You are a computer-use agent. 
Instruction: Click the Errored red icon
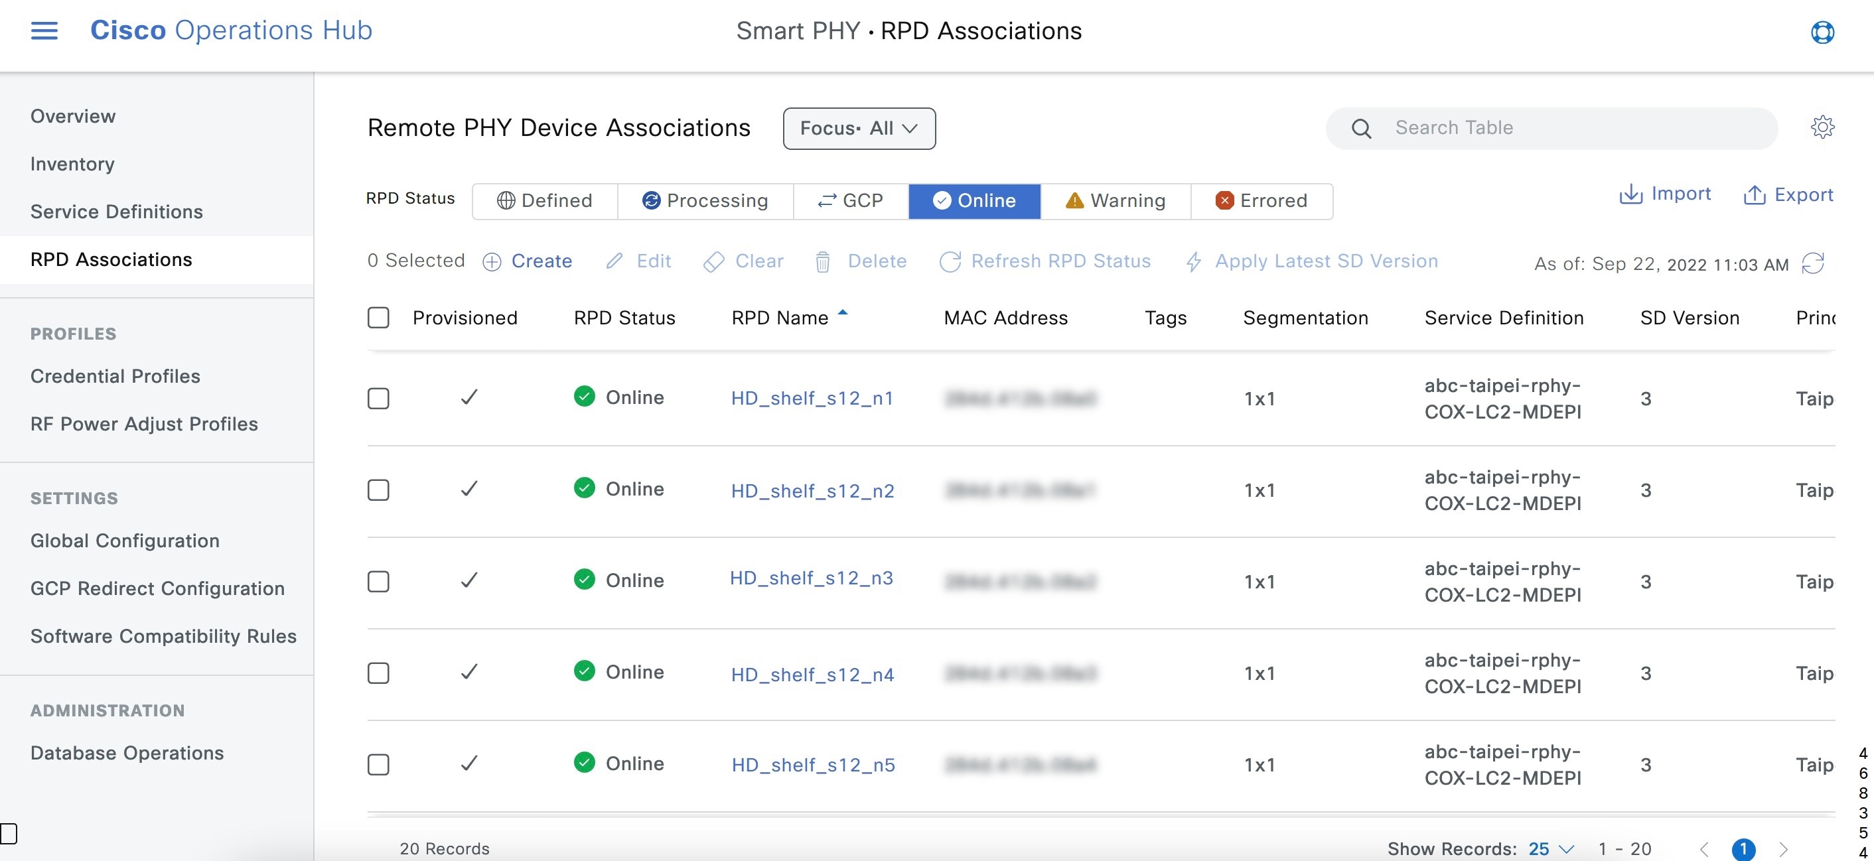click(x=1224, y=201)
